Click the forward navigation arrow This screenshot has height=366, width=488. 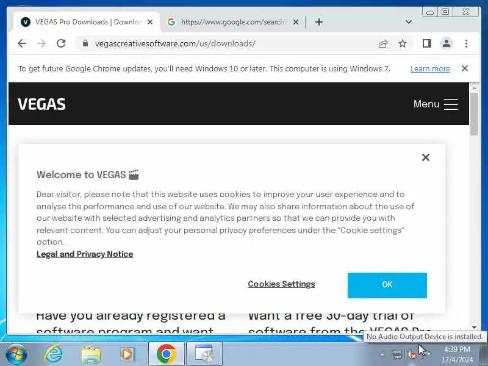pyautogui.click(x=41, y=43)
